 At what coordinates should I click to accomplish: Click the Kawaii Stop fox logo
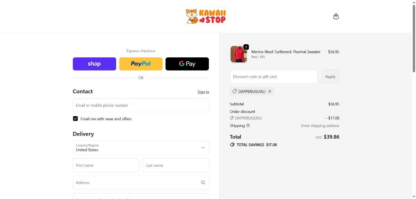pos(206,17)
